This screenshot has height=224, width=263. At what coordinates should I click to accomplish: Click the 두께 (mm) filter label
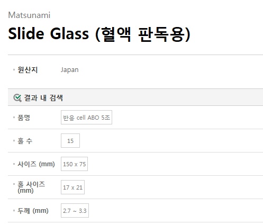(33, 211)
